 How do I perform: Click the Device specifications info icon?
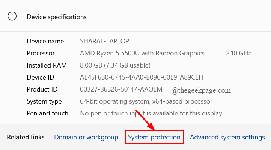point(12,16)
